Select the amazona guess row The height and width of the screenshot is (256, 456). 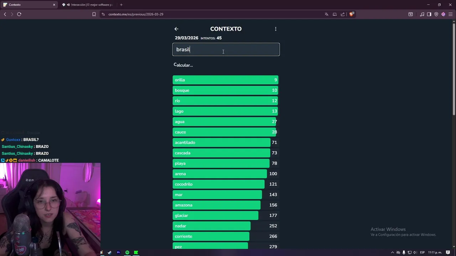tap(226, 205)
